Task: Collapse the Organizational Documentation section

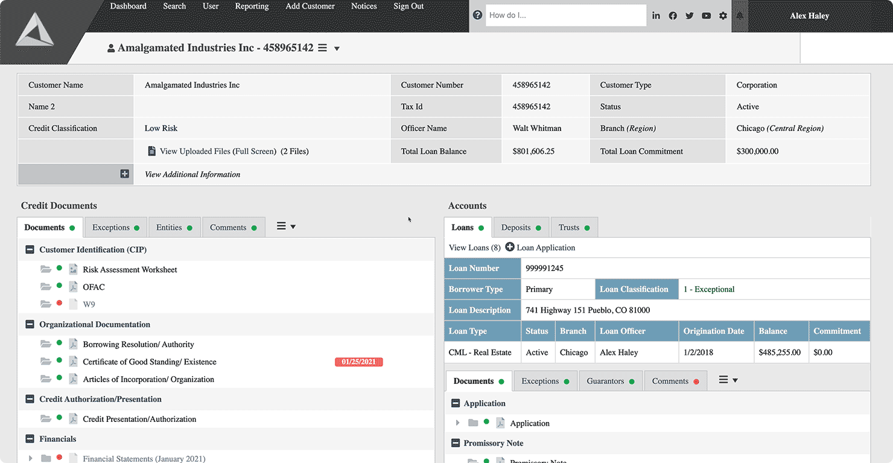Action: click(x=30, y=324)
